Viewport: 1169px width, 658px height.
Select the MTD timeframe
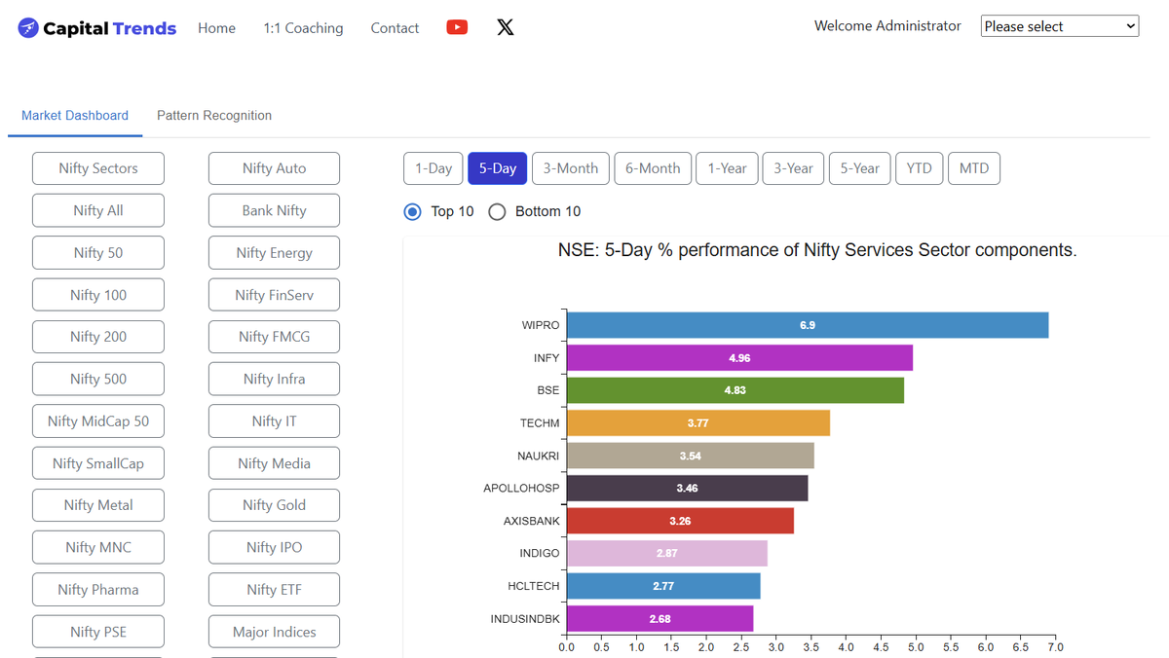point(974,168)
